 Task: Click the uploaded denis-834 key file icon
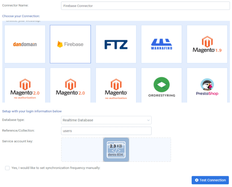116,150
